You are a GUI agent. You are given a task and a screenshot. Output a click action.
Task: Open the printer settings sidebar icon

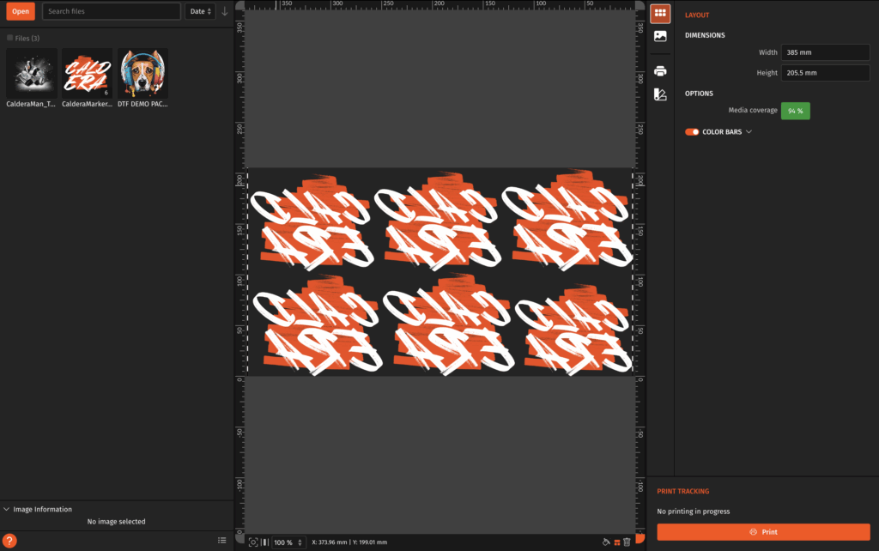click(659, 70)
